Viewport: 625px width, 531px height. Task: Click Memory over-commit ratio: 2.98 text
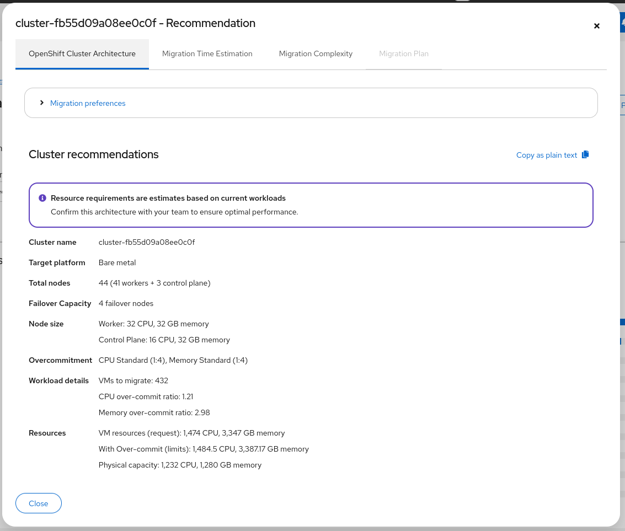point(154,412)
